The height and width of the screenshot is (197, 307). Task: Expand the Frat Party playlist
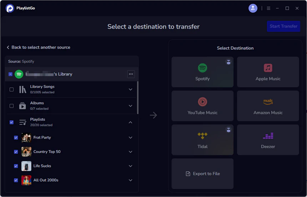[130, 138]
